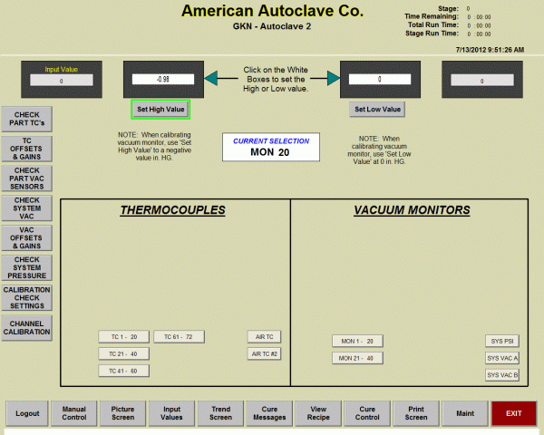Click the Print Screen button
The width and height of the screenshot is (544, 435).
416,413
